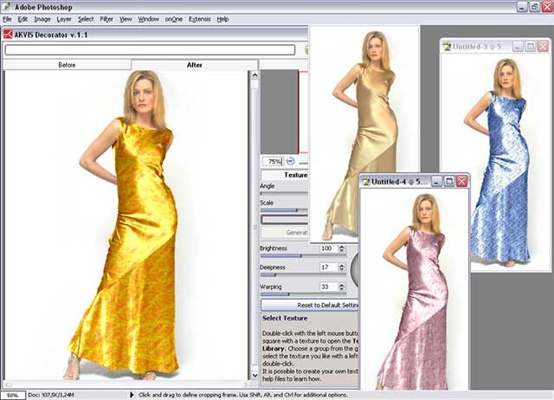Viewport: 554px width, 400px height.
Task: Click the AKVIS Decorator title logo
Action: pos(8,35)
